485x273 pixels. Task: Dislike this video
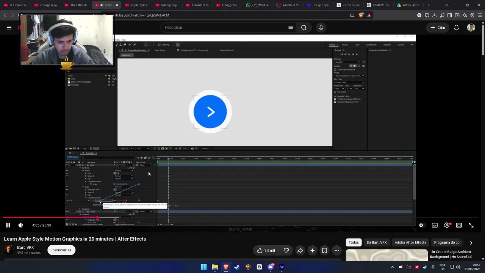coord(286,250)
